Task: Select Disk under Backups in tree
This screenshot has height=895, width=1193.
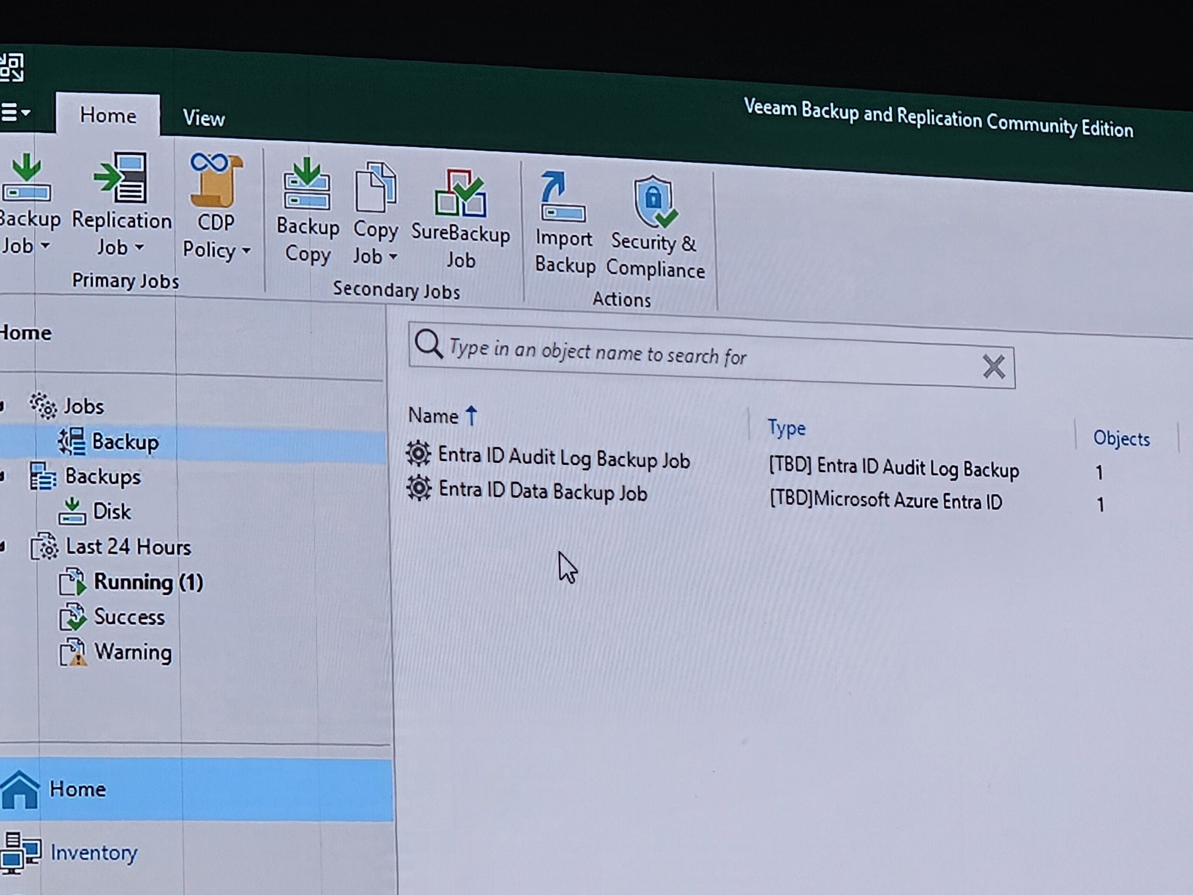Action: [x=111, y=511]
